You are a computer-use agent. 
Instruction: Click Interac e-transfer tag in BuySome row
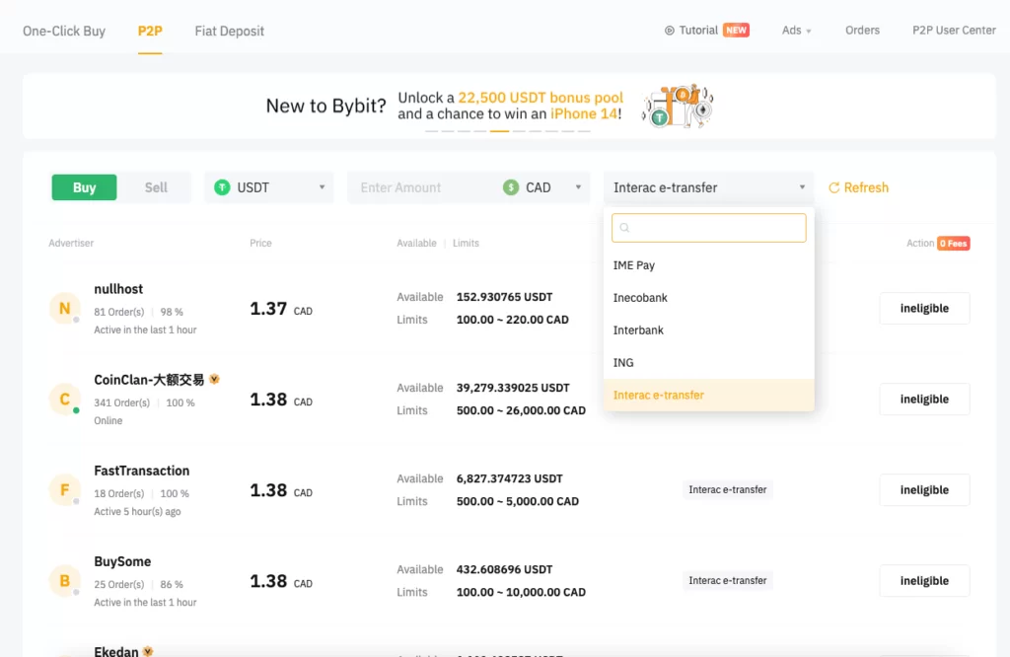[727, 581]
